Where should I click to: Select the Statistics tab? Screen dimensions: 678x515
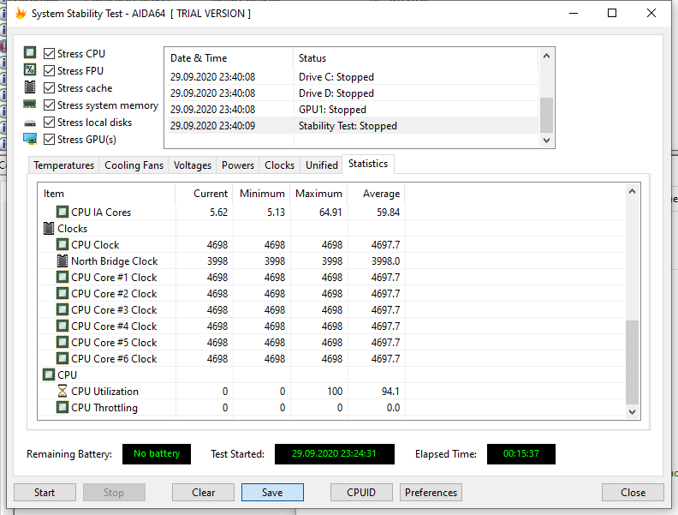[x=368, y=164]
